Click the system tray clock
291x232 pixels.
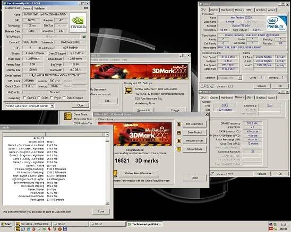click(284, 225)
